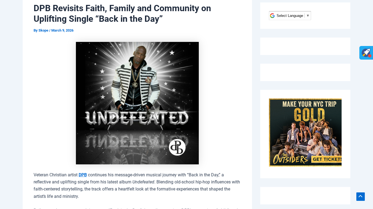
Task: Click the article headline about DPB
Action: (122, 14)
